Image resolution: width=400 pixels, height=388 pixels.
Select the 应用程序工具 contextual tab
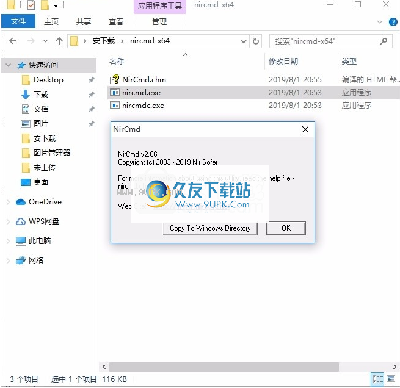point(159,5)
